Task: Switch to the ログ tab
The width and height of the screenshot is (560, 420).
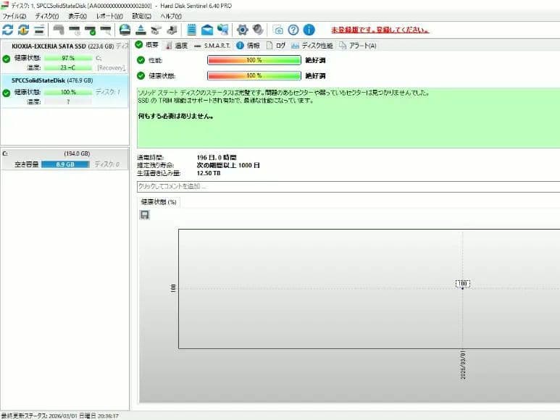Action: 276,46
